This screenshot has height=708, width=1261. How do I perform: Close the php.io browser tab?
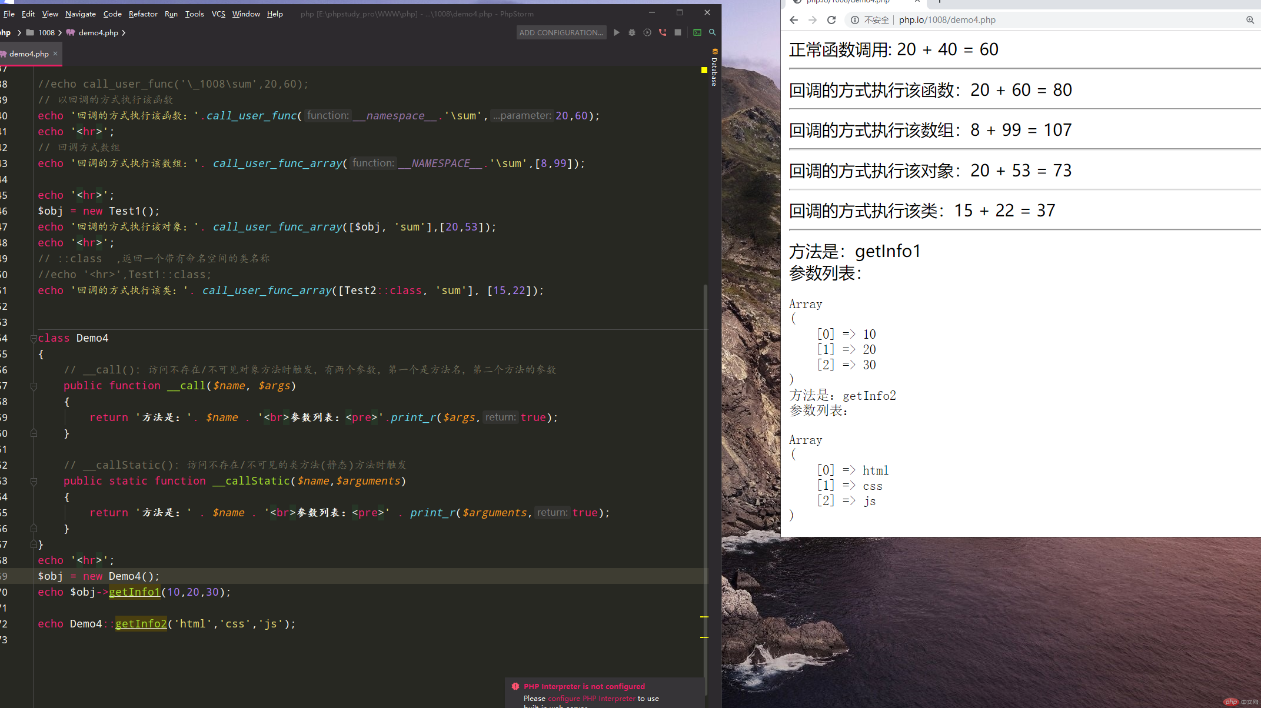coord(917,2)
